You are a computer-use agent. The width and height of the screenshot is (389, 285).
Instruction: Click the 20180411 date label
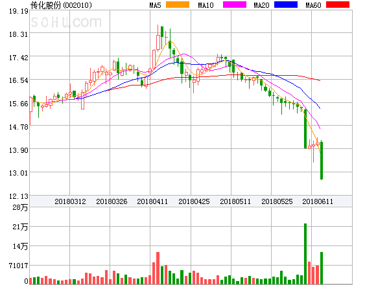(152, 201)
